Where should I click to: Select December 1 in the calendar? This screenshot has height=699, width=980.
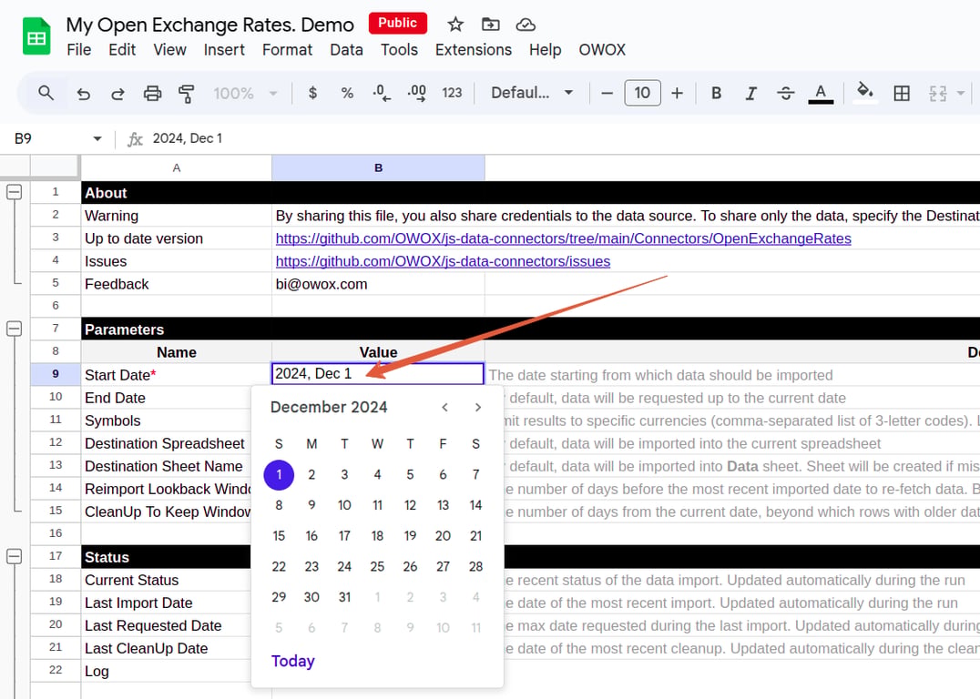pyautogui.click(x=279, y=475)
